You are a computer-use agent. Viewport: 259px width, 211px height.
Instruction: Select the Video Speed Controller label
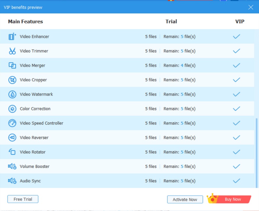[x=42, y=123]
